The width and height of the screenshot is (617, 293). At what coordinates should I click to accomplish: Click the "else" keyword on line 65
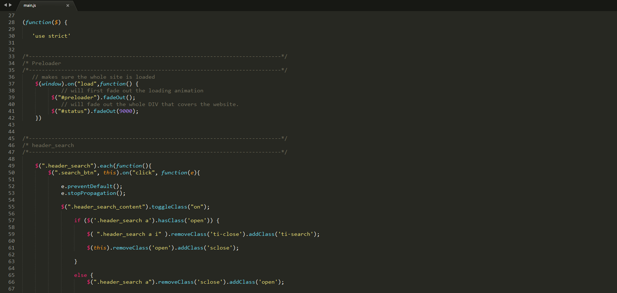pyautogui.click(x=80, y=275)
